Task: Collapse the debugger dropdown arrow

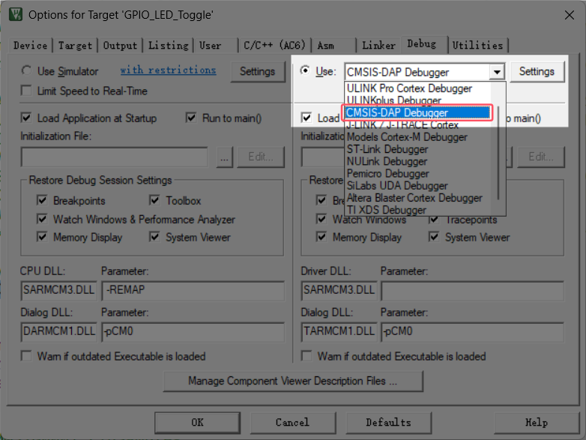Action: point(497,72)
